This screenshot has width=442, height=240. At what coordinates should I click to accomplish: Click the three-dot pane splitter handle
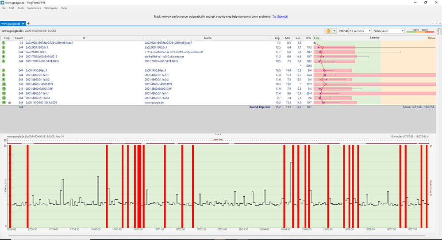coord(218,134)
